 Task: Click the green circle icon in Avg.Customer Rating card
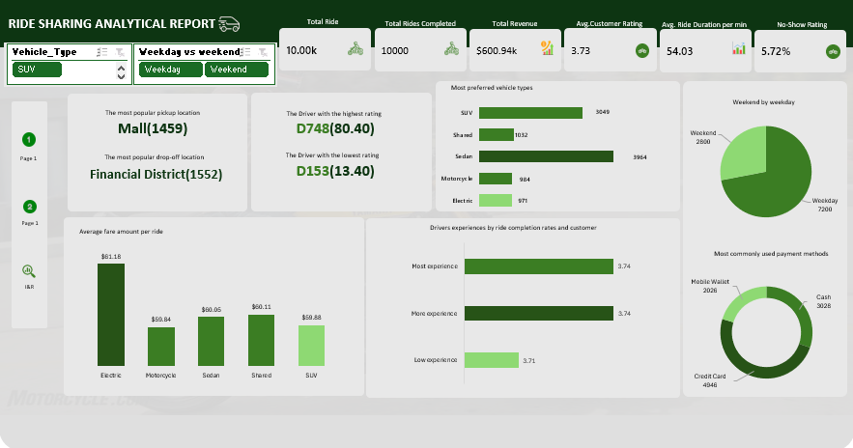point(642,51)
